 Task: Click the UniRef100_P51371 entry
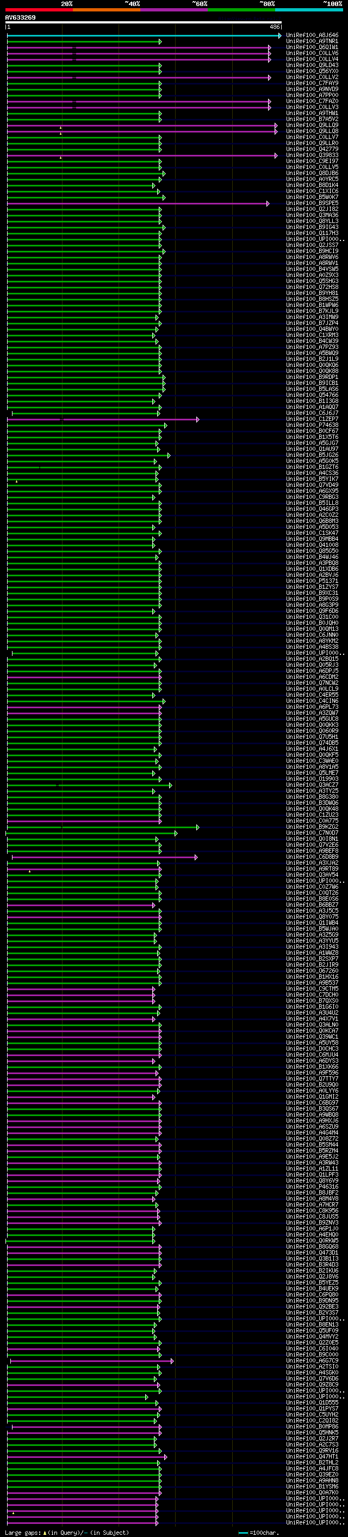click(312, 581)
